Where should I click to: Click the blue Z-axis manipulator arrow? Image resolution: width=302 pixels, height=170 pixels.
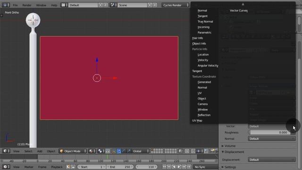click(x=97, y=60)
